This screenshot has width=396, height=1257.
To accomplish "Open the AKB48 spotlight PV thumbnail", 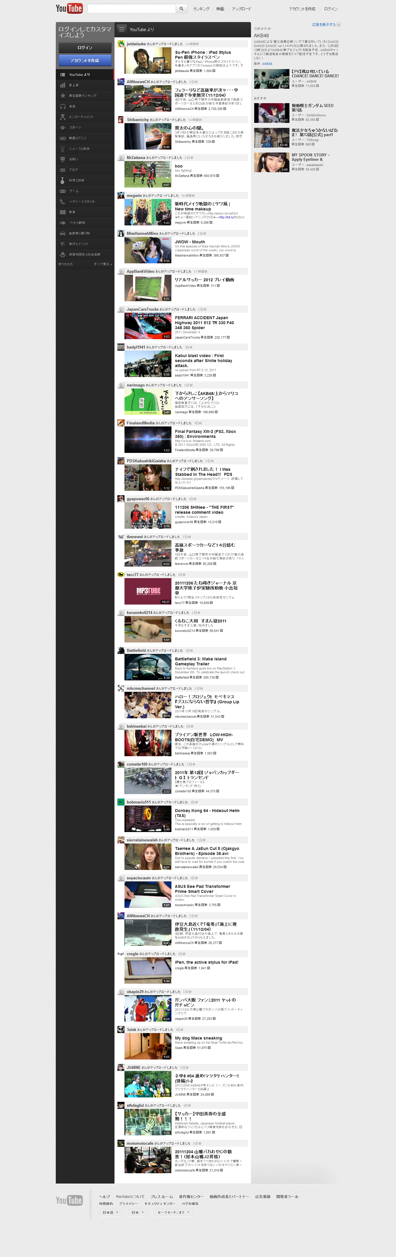I will [x=272, y=78].
